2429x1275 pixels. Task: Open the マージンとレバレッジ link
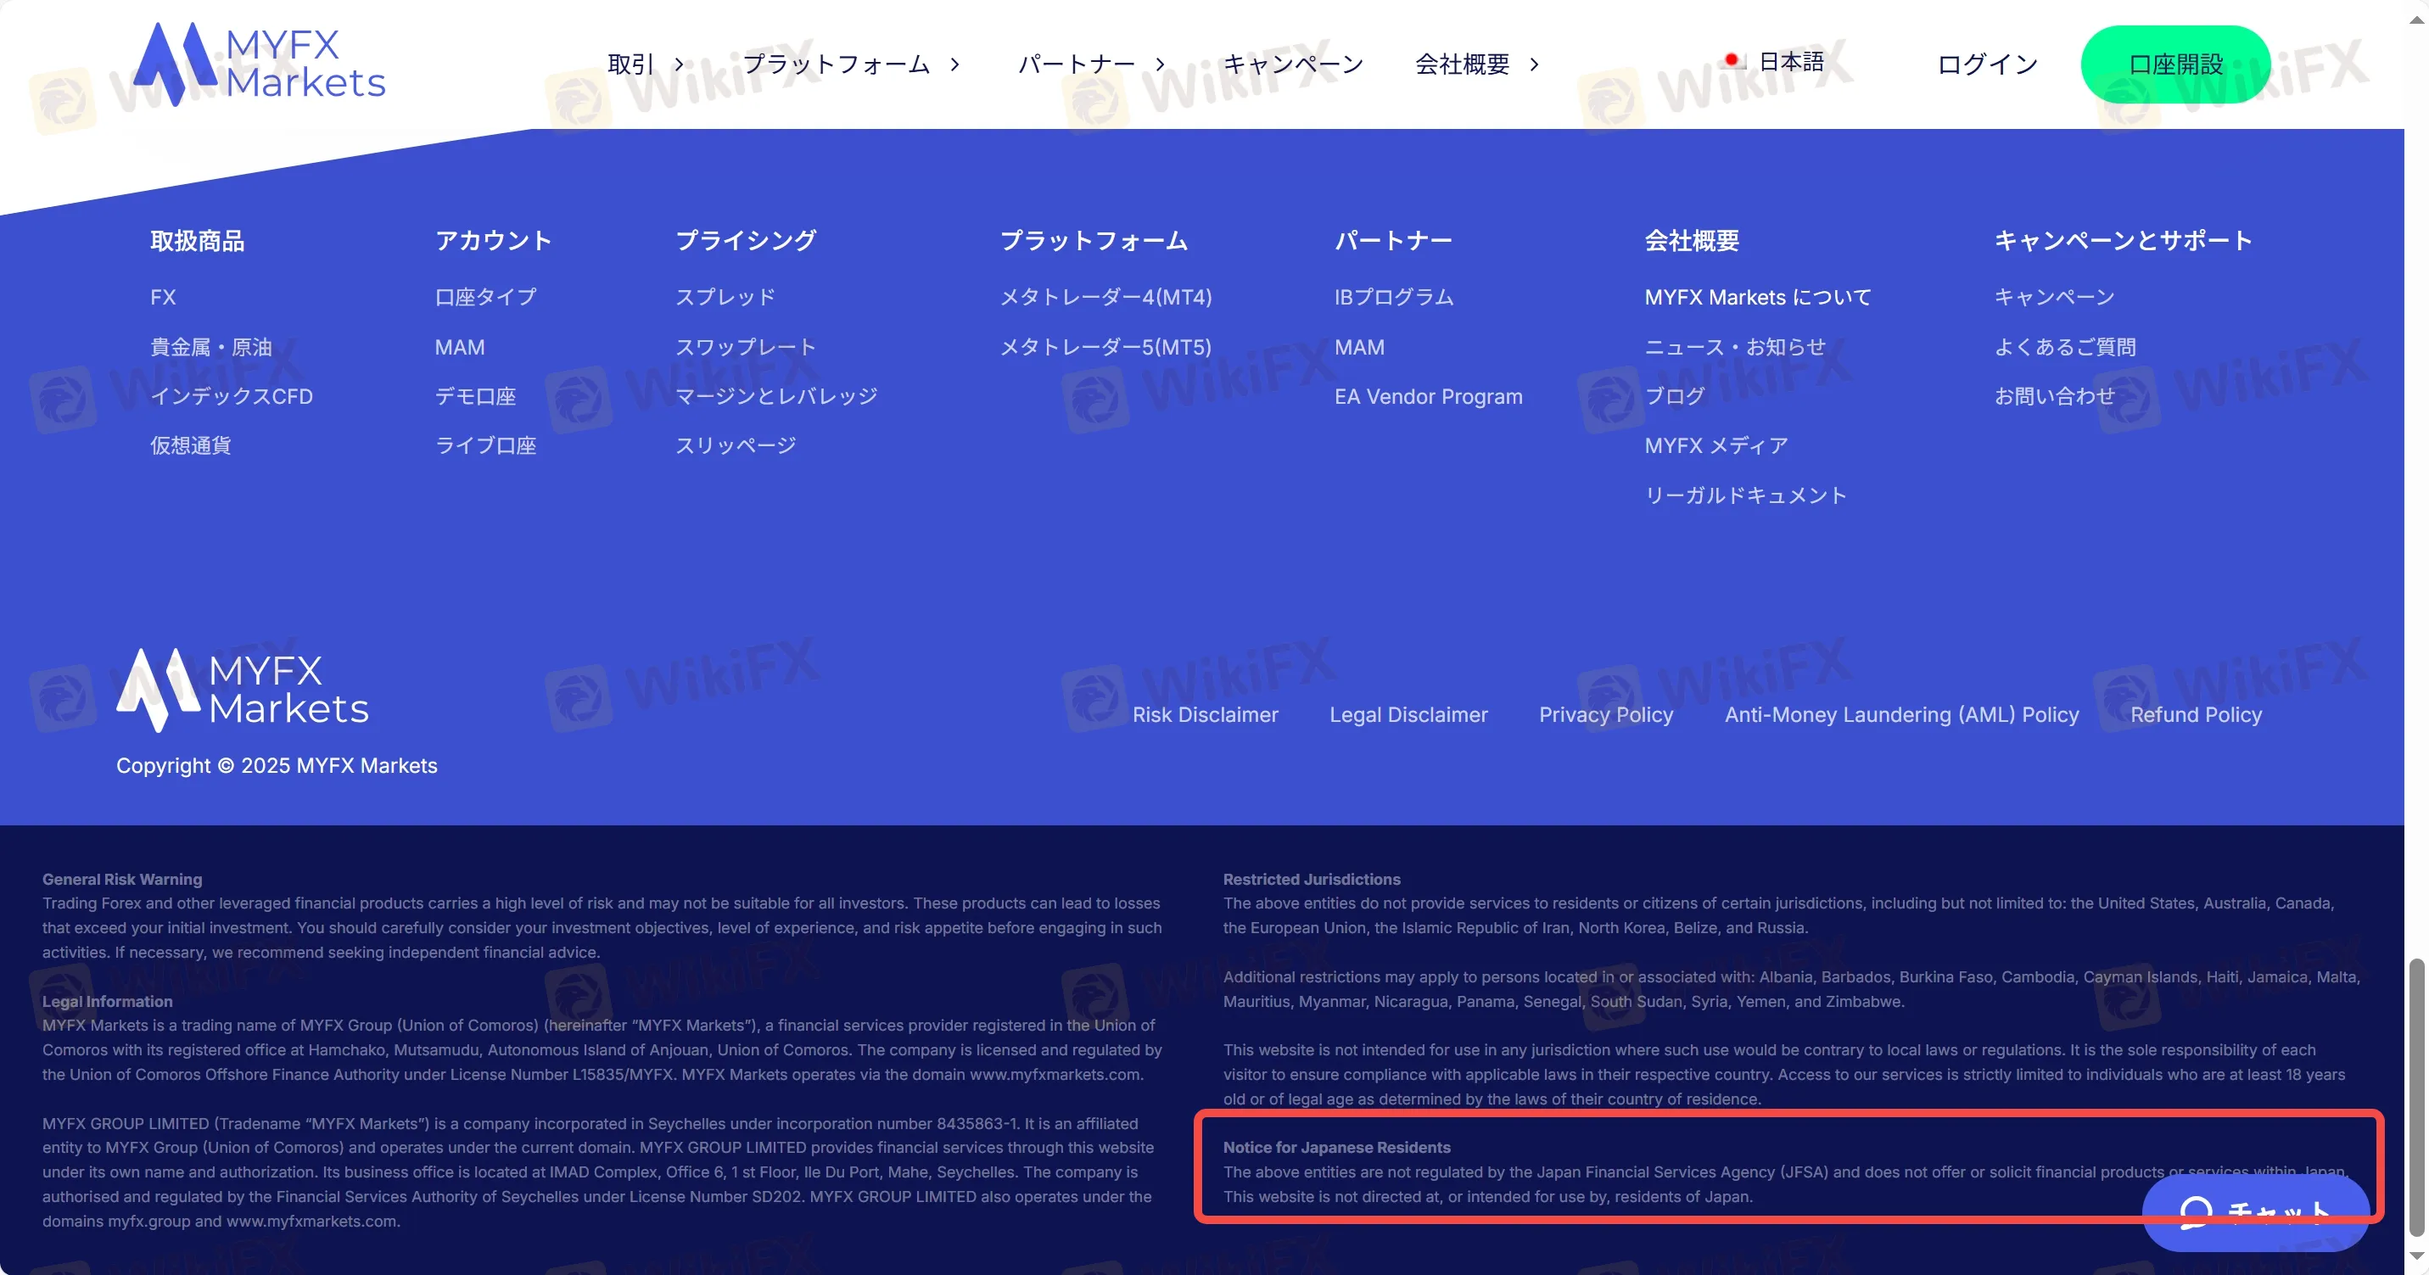[777, 396]
